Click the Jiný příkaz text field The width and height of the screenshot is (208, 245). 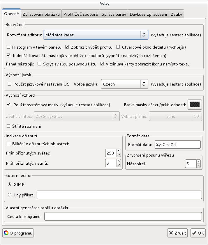[x=119, y=195]
